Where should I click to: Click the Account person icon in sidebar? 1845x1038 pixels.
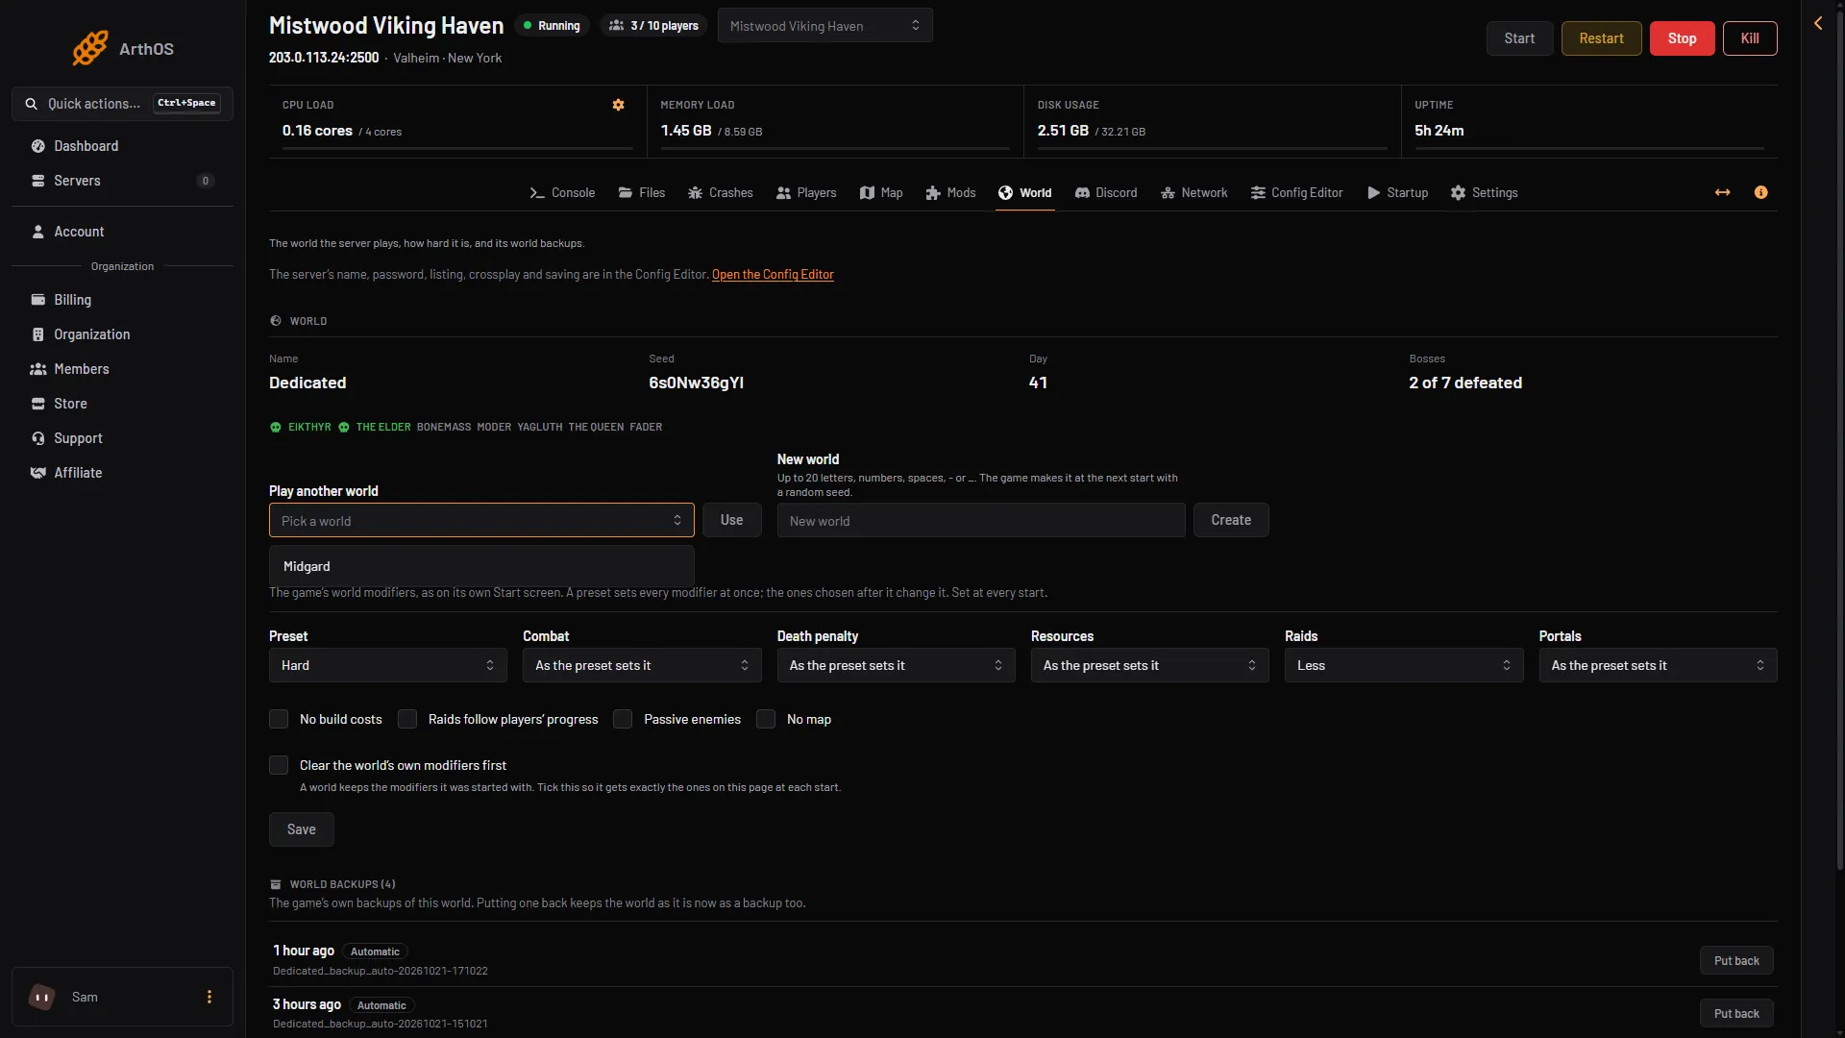click(38, 232)
